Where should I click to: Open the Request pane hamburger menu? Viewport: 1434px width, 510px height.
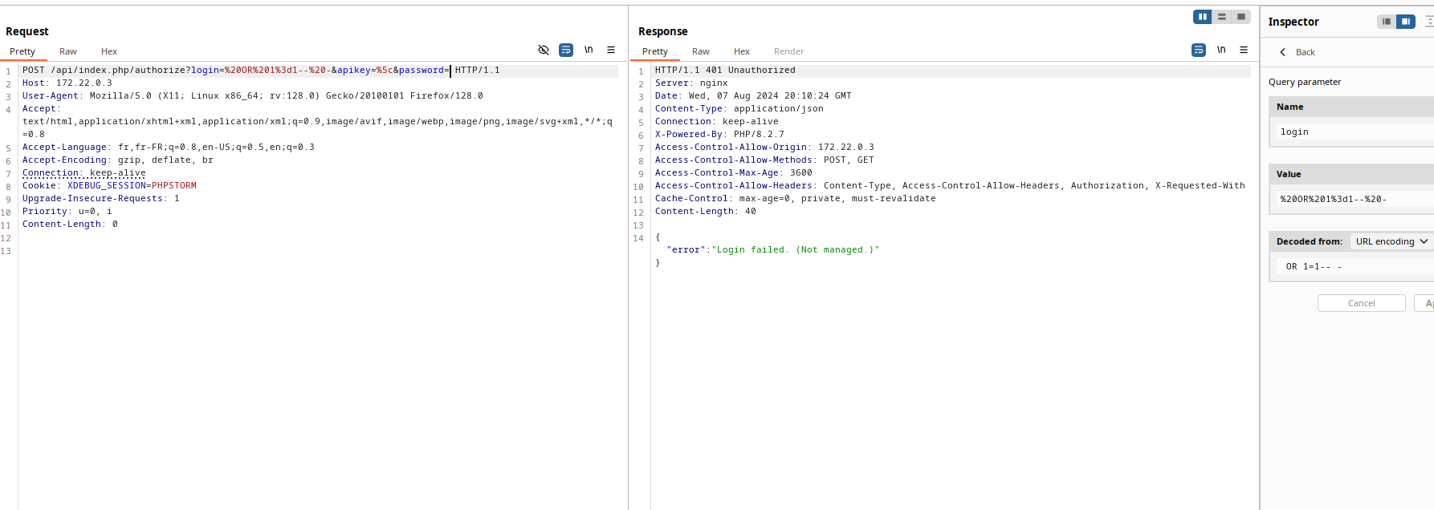pos(611,50)
